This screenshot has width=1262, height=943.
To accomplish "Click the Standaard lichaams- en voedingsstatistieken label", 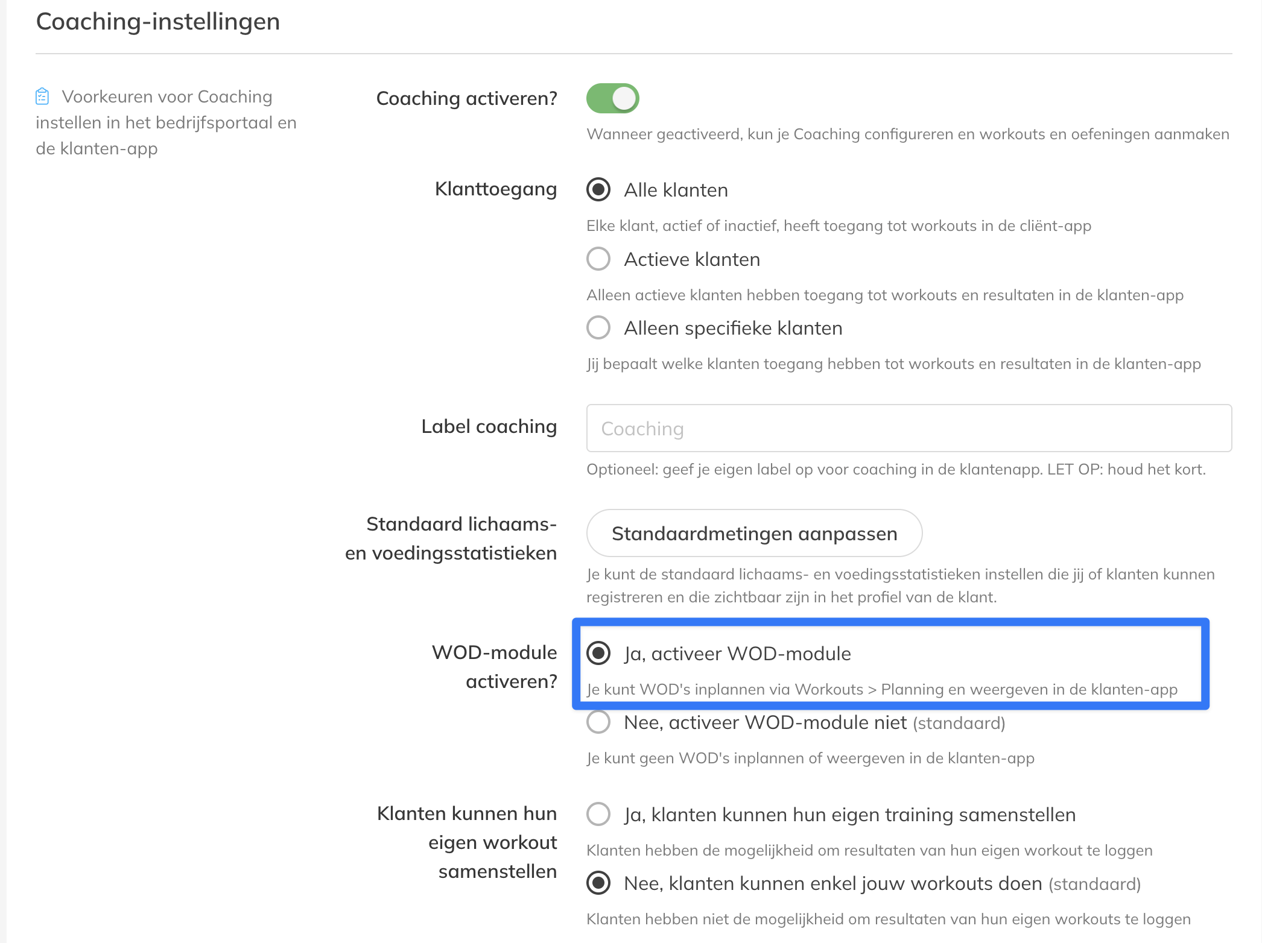I will pyautogui.click(x=451, y=538).
